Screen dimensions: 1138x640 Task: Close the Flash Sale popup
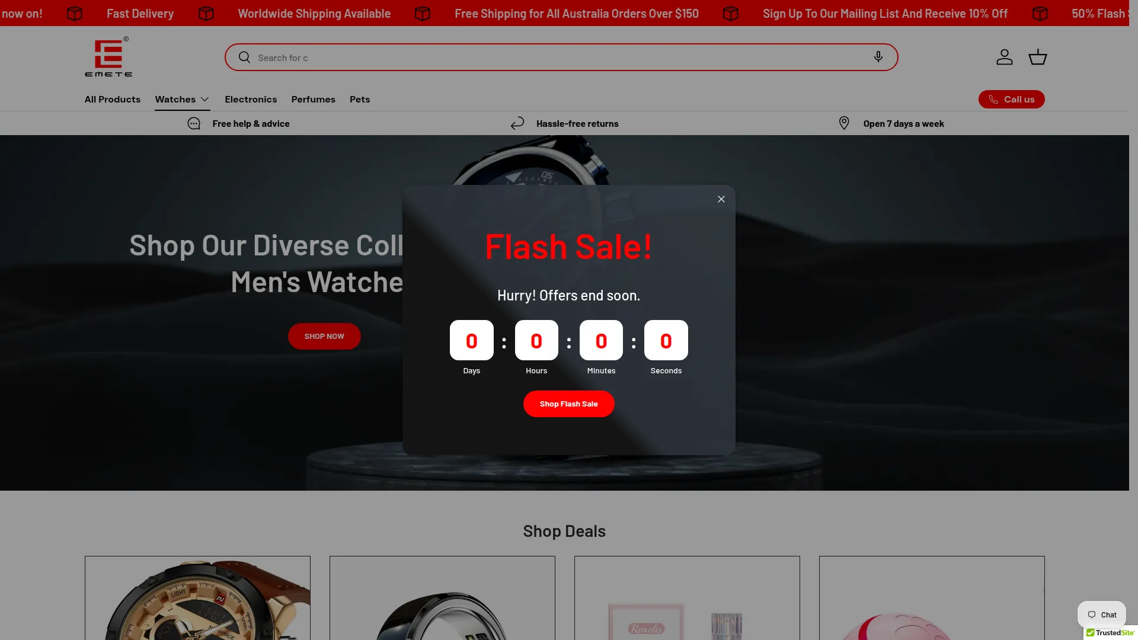tap(721, 199)
